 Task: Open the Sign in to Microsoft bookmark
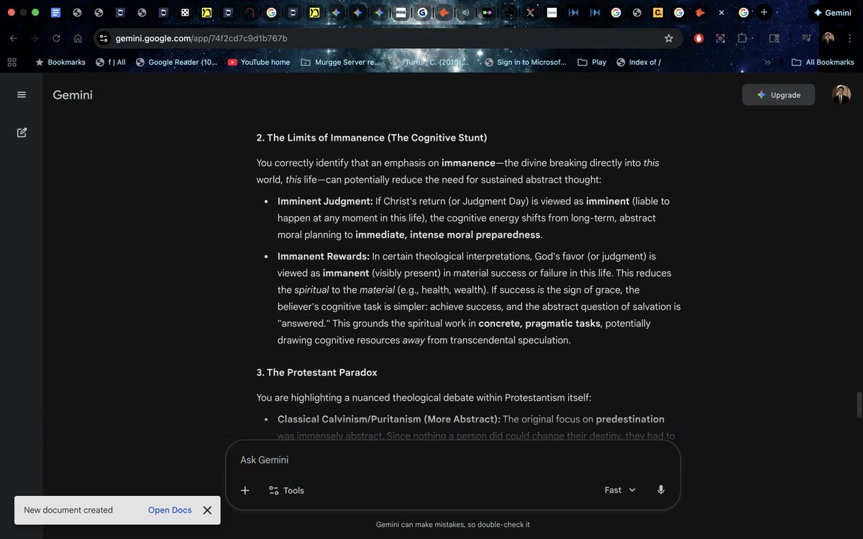click(x=526, y=63)
